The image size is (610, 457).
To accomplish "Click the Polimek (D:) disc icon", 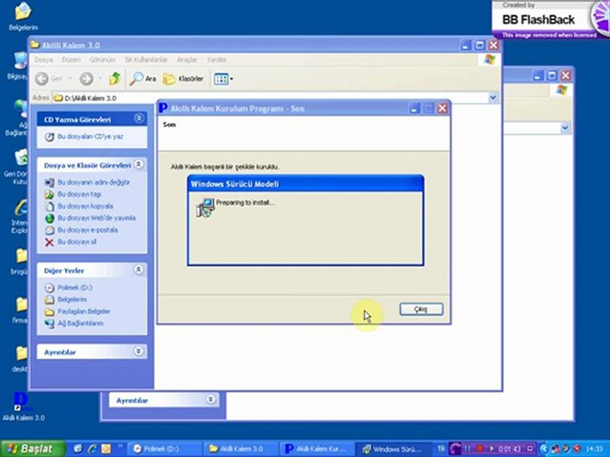I will pyautogui.click(x=50, y=288).
